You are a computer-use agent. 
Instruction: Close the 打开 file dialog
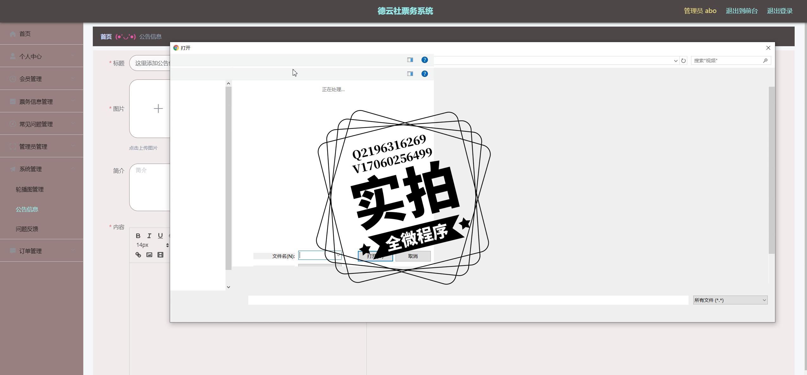click(x=768, y=48)
